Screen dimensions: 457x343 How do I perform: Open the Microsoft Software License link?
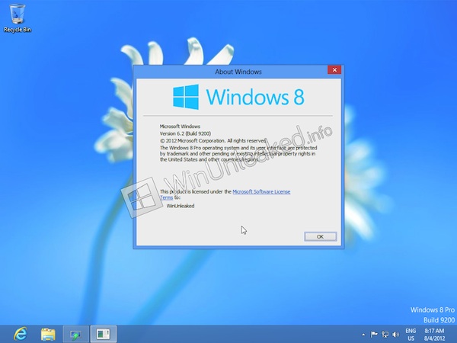pyautogui.click(x=261, y=191)
